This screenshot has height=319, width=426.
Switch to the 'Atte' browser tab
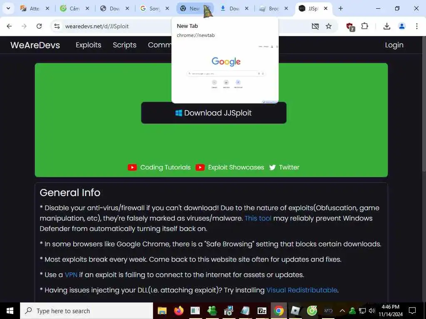click(x=34, y=8)
